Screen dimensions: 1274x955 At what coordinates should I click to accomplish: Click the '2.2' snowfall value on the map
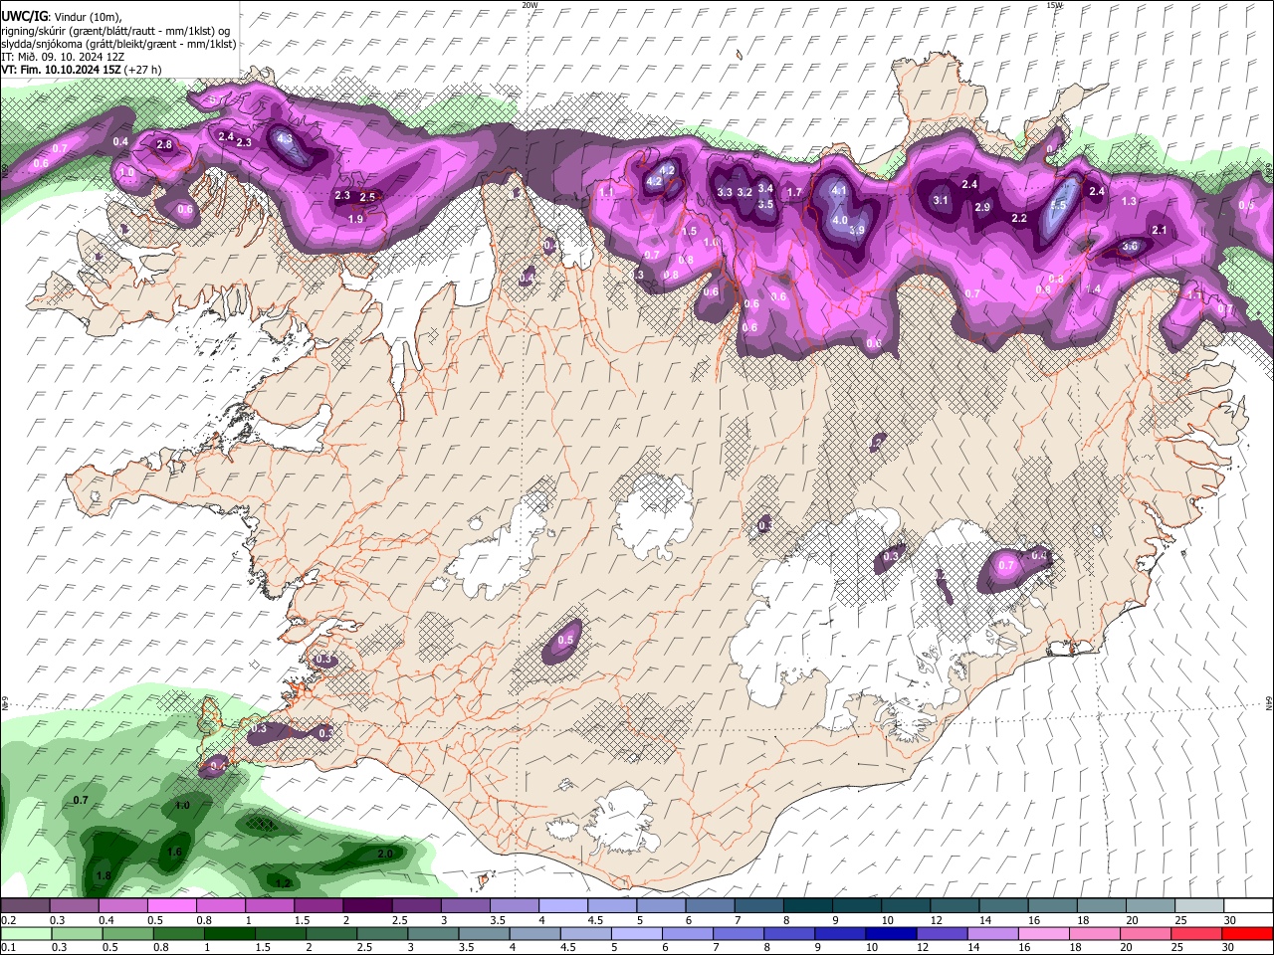point(1019,218)
